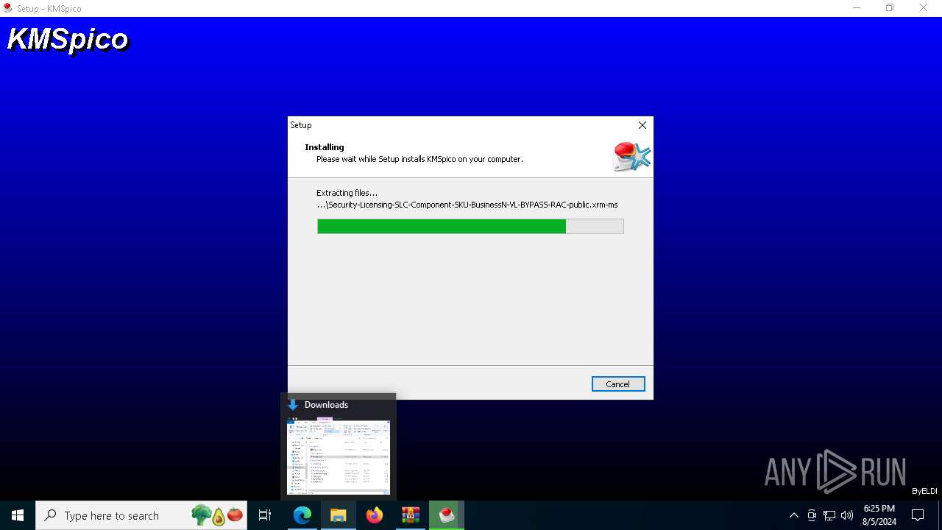
Task: Open the Windows Start menu
Action: (x=18, y=515)
